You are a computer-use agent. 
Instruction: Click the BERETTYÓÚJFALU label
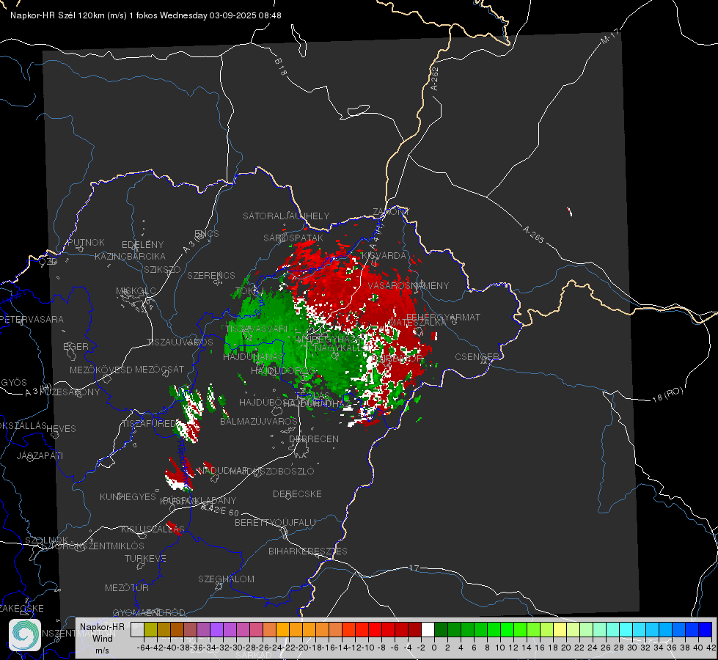275,523
